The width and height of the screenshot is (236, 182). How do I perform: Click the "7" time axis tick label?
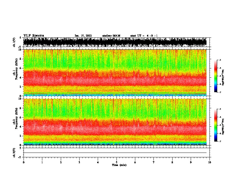click(154, 162)
